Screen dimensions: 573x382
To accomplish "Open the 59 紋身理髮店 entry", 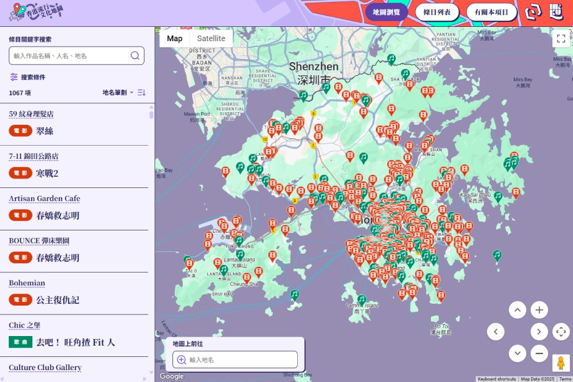I will 32,114.
